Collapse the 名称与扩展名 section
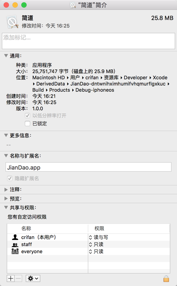 click(6, 156)
